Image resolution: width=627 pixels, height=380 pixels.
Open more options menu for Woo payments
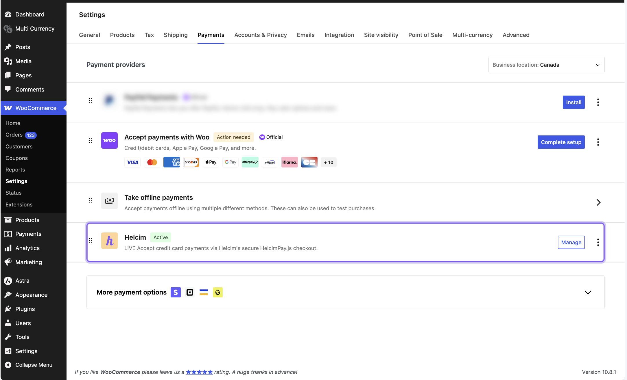pos(598,142)
